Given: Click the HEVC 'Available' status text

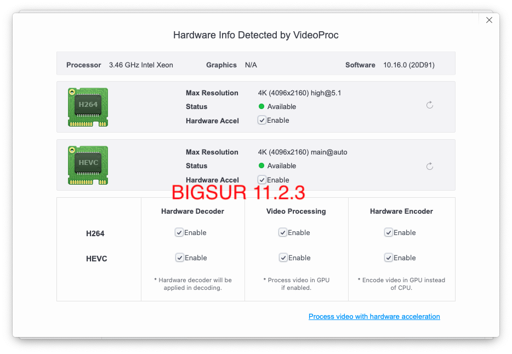Looking at the screenshot, I should pos(281,165).
